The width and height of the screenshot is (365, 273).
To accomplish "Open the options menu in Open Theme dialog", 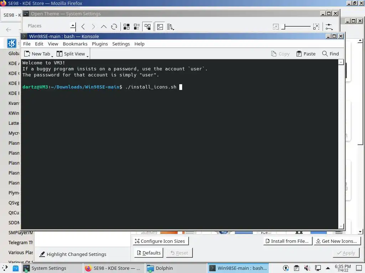I will click(x=329, y=27).
